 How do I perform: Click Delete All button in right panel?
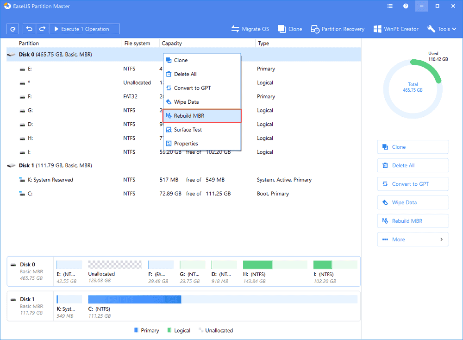coord(413,165)
